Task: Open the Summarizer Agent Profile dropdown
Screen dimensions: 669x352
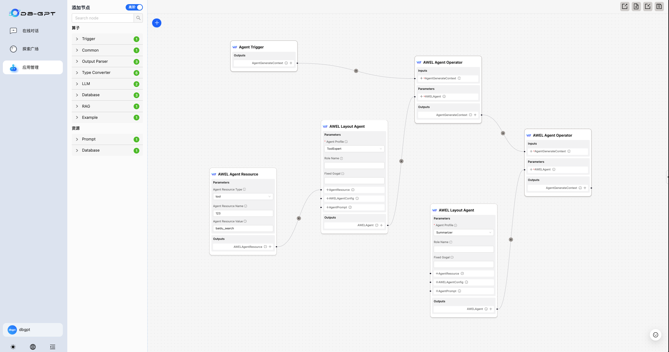Action: pyautogui.click(x=463, y=233)
